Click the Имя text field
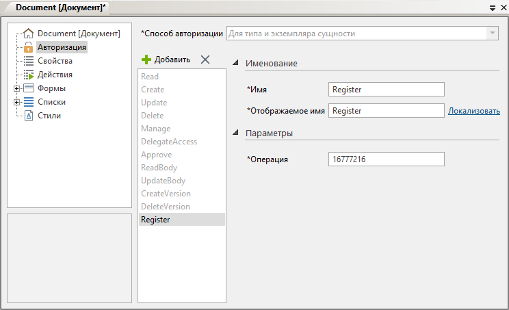This screenshot has height=310, width=509. [387, 90]
